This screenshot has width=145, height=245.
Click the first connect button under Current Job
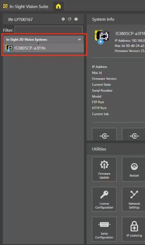tap(104, 134)
